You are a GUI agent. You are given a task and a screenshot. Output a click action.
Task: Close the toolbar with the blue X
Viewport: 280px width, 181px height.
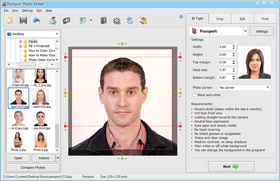click(181, 17)
